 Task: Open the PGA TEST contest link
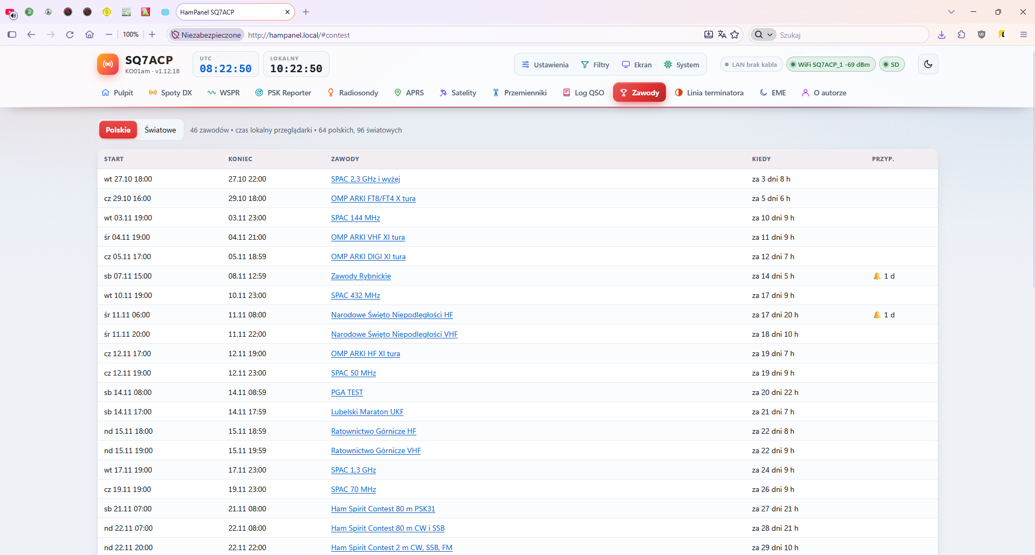click(x=347, y=392)
